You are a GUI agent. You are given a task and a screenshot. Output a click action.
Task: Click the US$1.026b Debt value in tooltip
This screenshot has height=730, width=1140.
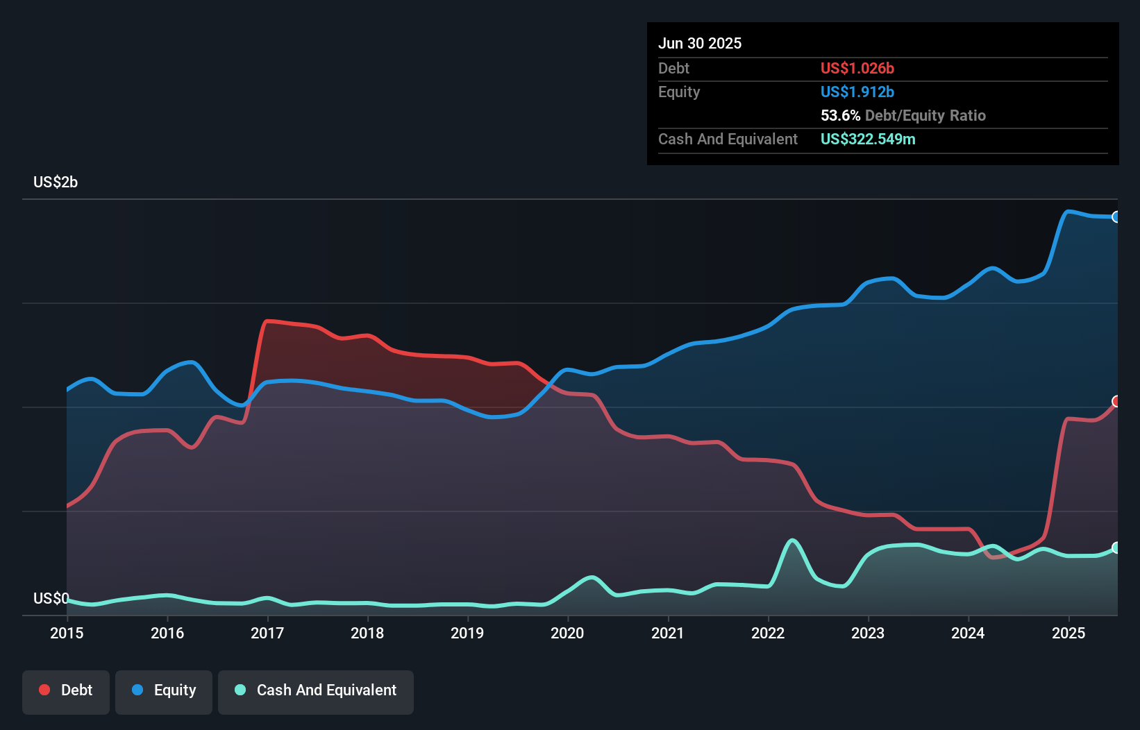tap(857, 68)
